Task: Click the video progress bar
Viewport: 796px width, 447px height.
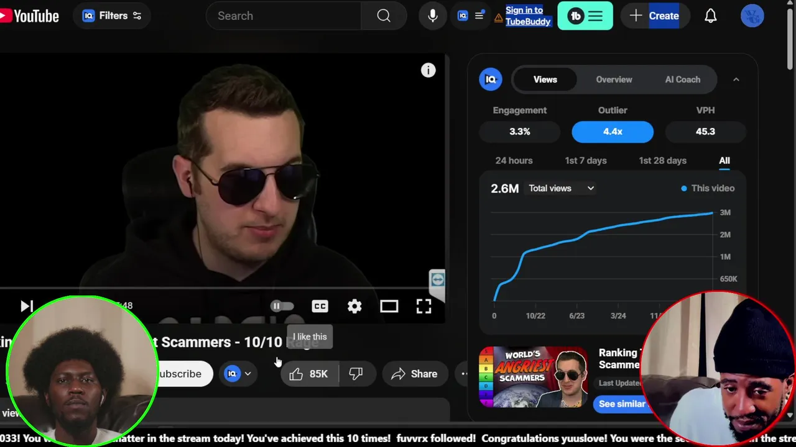Action: [x=223, y=289]
